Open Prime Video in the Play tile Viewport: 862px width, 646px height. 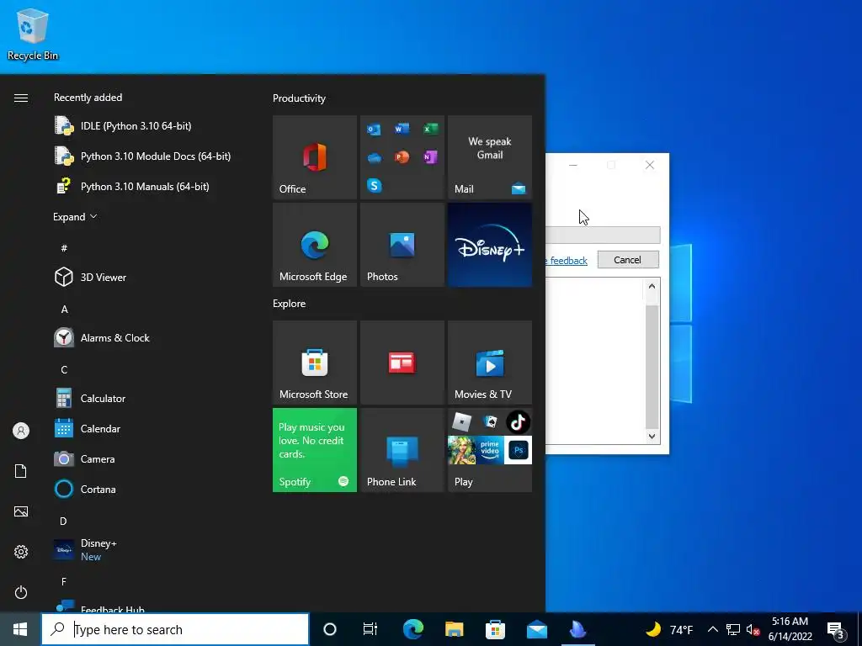click(x=490, y=451)
